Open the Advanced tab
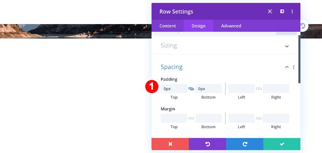 [231, 26]
